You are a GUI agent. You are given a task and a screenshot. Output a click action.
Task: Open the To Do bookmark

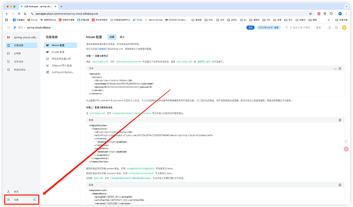138,20
